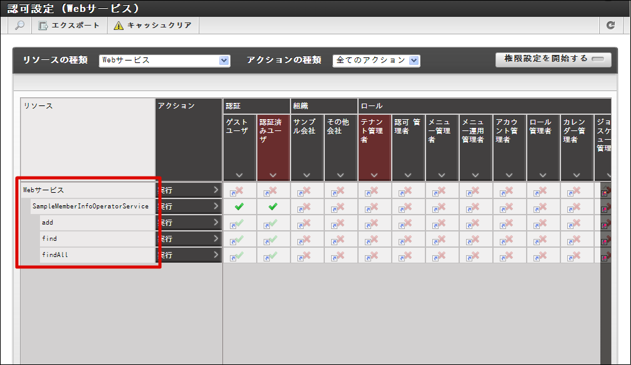Image resolution: width=631 pixels, height=365 pixels.
Task: Click the red X for カレンダー管理者 on find row
Action: [577, 238]
